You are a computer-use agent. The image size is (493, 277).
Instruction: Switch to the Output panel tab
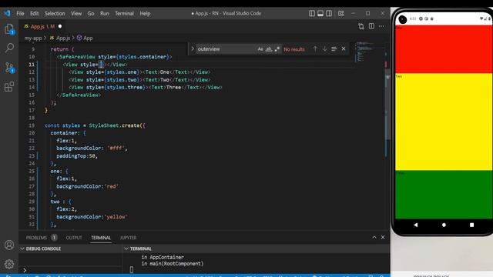(x=74, y=238)
